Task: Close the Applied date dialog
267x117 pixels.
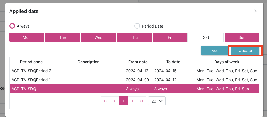Action: coord(255,11)
